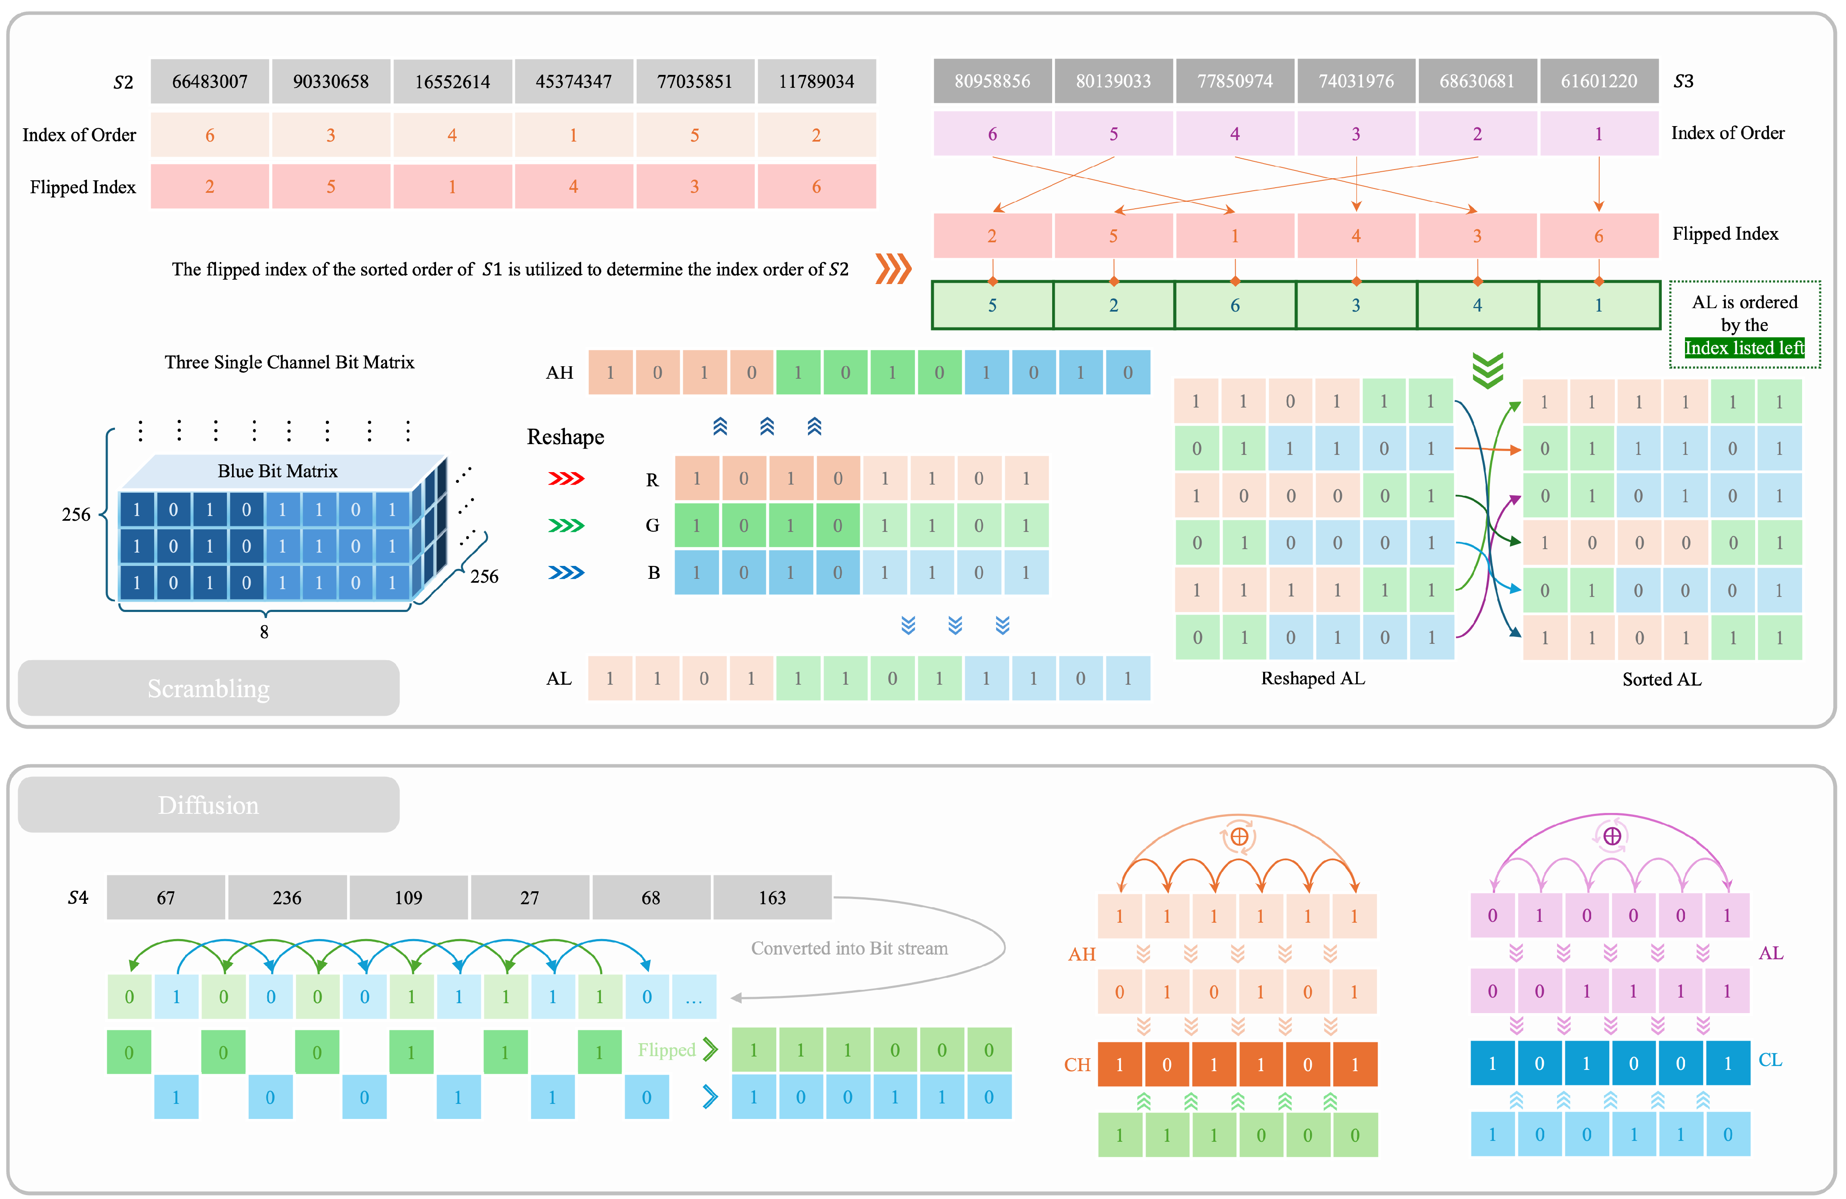The height and width of the screenshot is (1199, 1846).
Task: Click the orange XOR circle symbol
Action: pos(1239,837)
